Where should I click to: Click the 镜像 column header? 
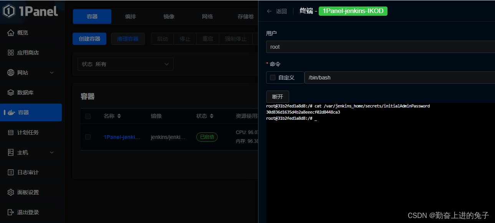click(156, 116)
